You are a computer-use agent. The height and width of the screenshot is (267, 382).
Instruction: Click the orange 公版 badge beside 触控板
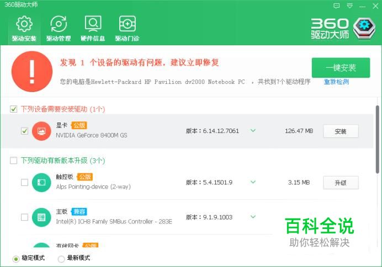(x=85, y=177)
